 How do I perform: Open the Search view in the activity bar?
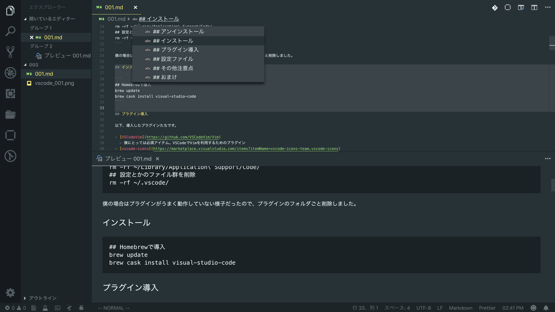click(10, 31)
